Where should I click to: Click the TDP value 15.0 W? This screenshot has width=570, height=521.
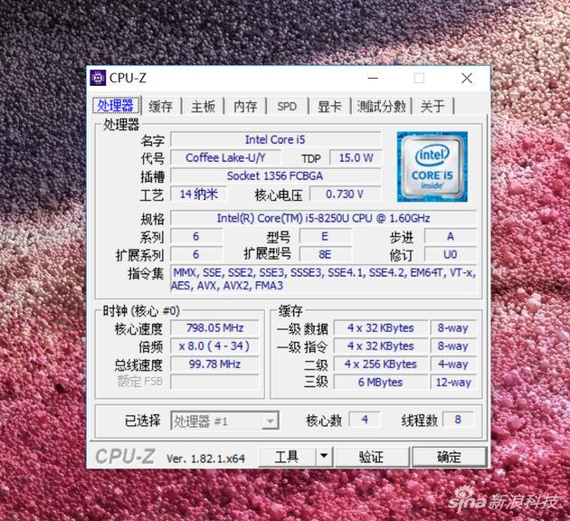tap(356, 157)
